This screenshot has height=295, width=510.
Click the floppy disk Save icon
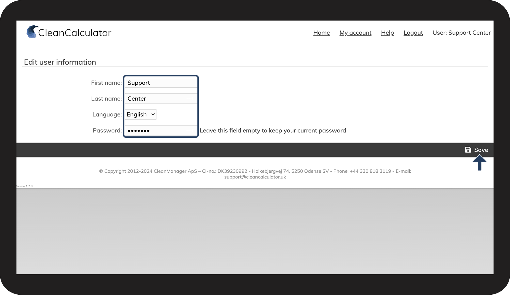[468, 150]
